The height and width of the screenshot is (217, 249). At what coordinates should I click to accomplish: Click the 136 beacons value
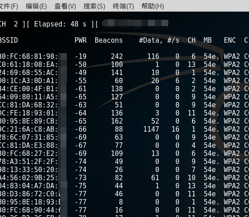coord(117,113)
